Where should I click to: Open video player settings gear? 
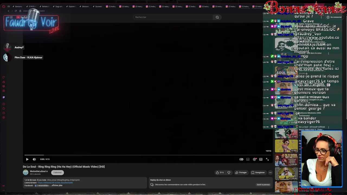254,159
